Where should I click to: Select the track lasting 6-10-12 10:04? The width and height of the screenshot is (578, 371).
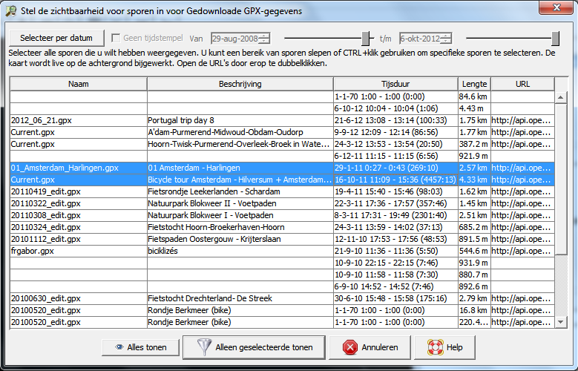282,108
